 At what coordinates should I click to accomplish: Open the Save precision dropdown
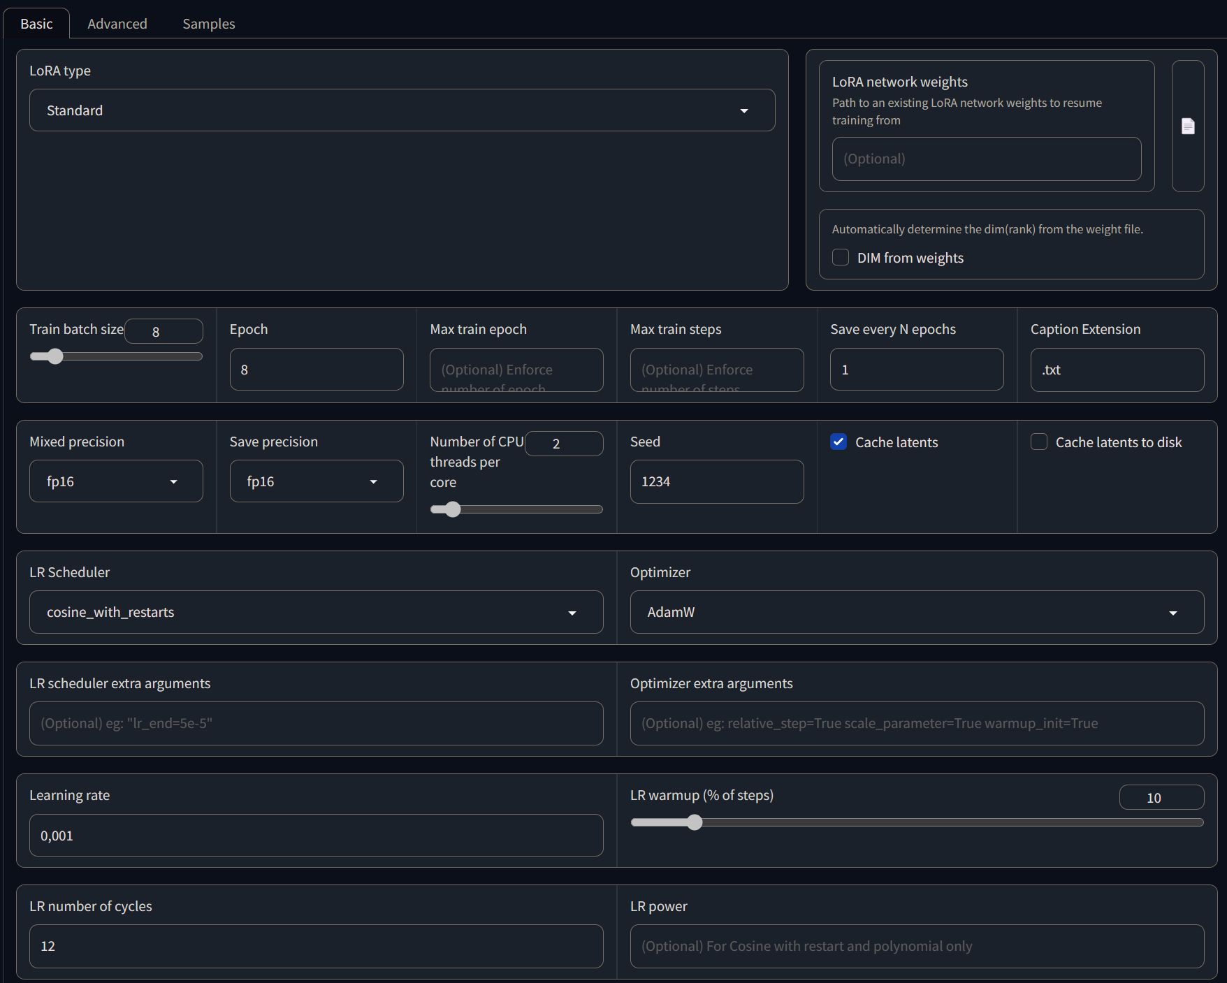[317, 481]
